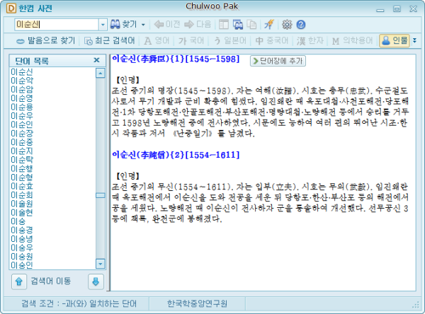Select 이순악 in the word list

coord(22,81)
